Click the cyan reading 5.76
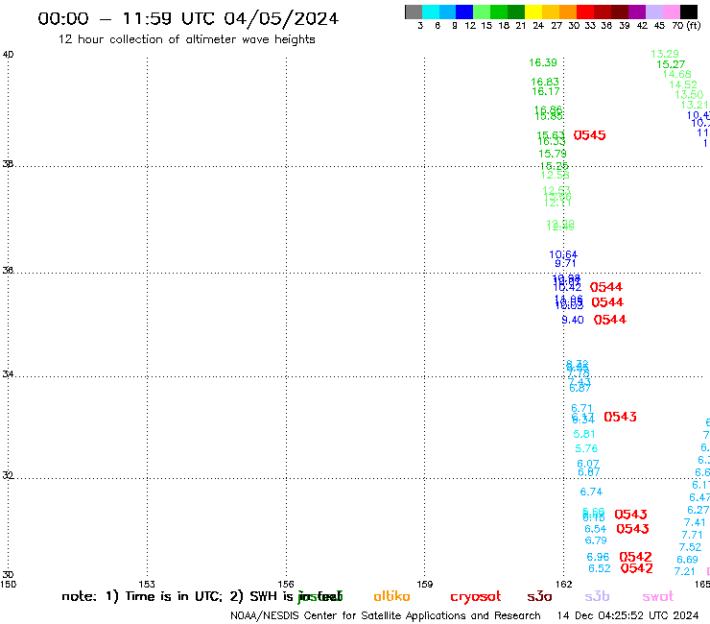This screenshot has width=710, height=624. tap(586, 448)
